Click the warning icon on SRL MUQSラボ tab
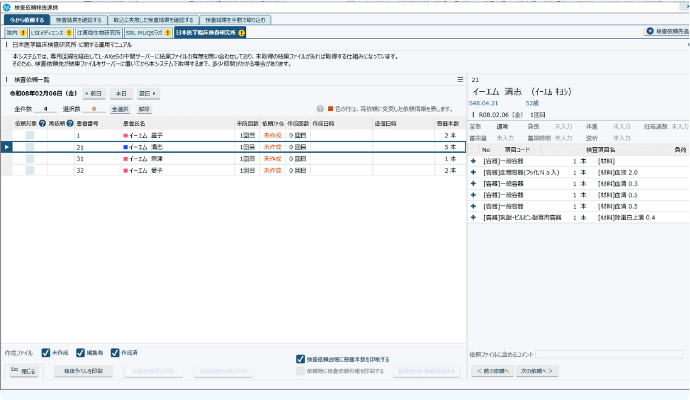 (168, 33)
